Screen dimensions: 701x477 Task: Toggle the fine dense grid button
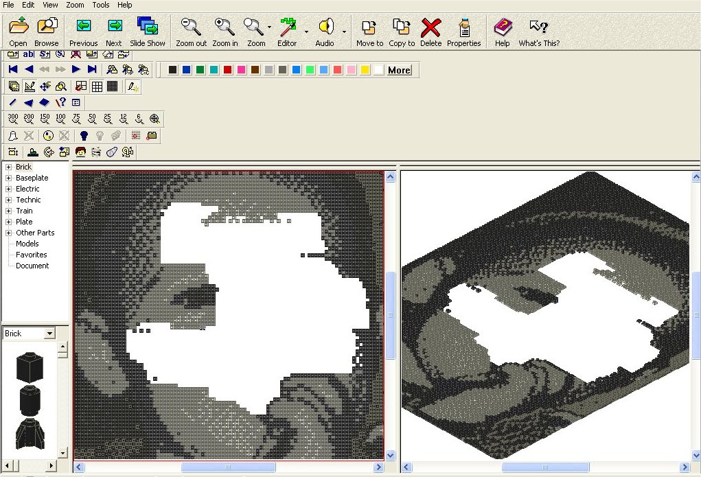click(x=112, y=86)
